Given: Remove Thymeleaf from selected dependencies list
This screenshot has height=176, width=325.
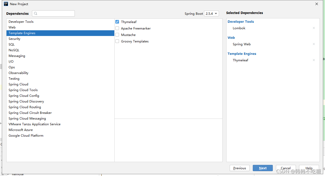Looking at the screenshot, I should [314, 60].
